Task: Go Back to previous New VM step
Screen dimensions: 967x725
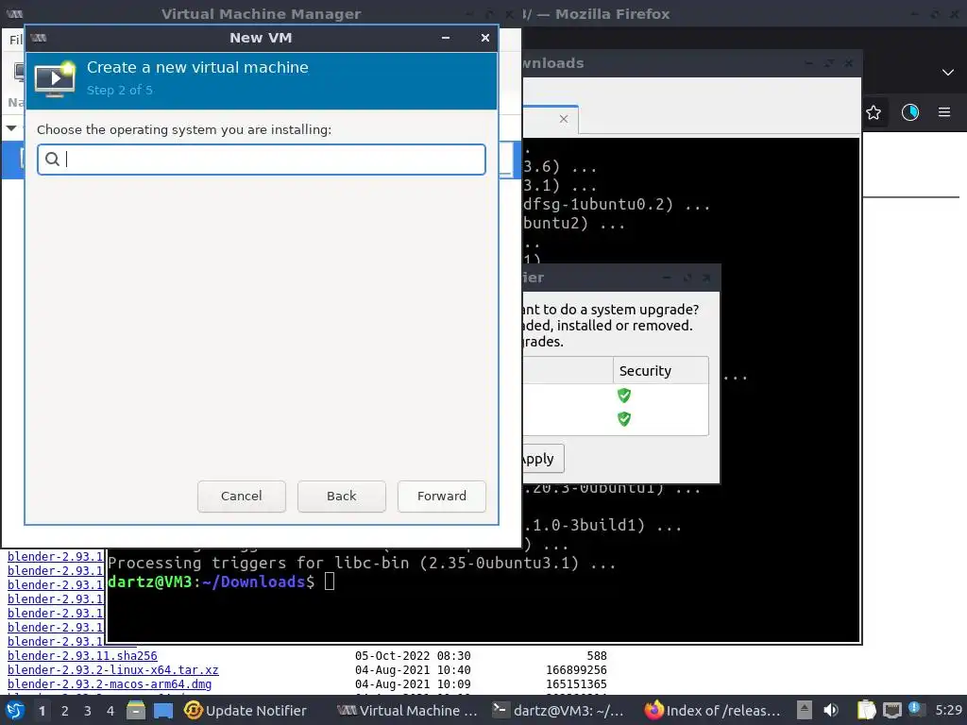Action: click(342, 497)
